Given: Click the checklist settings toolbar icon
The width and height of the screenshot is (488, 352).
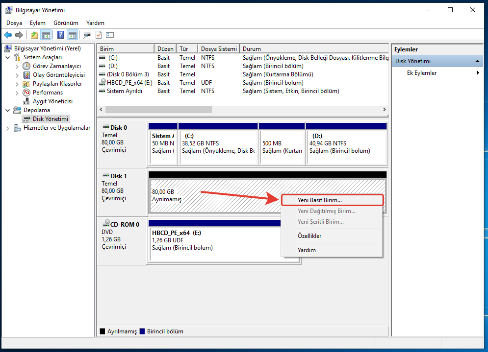Looking at the screenshot, I should coord(110,35).
